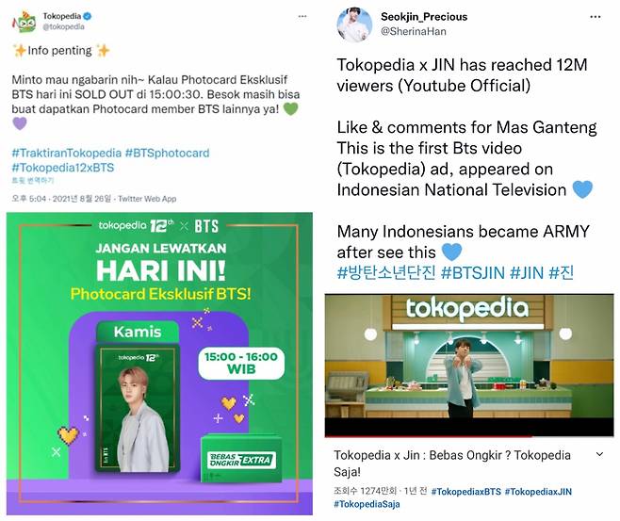Open more options on Seokjin_Precious tweet
Image resolution: width=620 pixels, height=521 pixels.
596,17
